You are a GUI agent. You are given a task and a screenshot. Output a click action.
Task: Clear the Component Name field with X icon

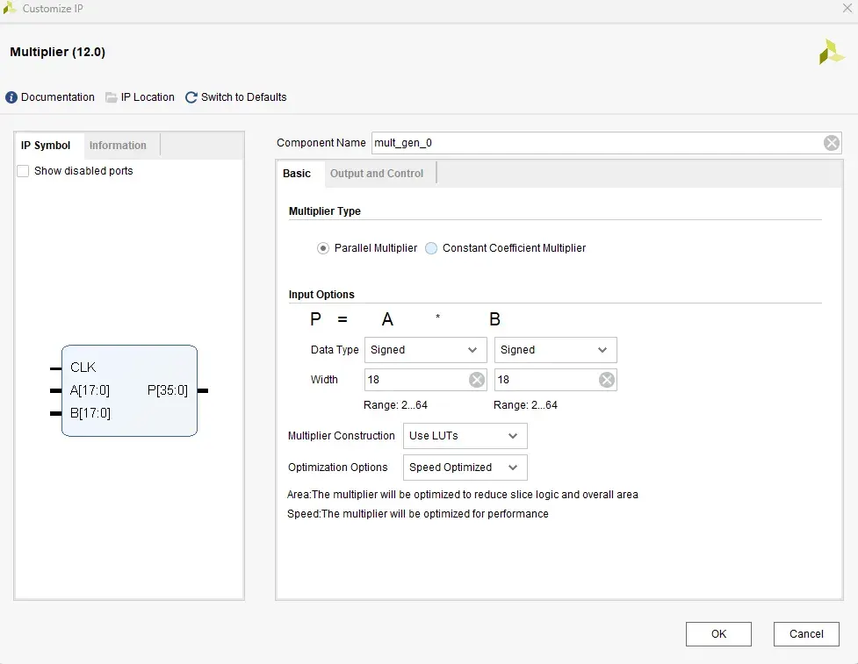click(x=831, y=143)
